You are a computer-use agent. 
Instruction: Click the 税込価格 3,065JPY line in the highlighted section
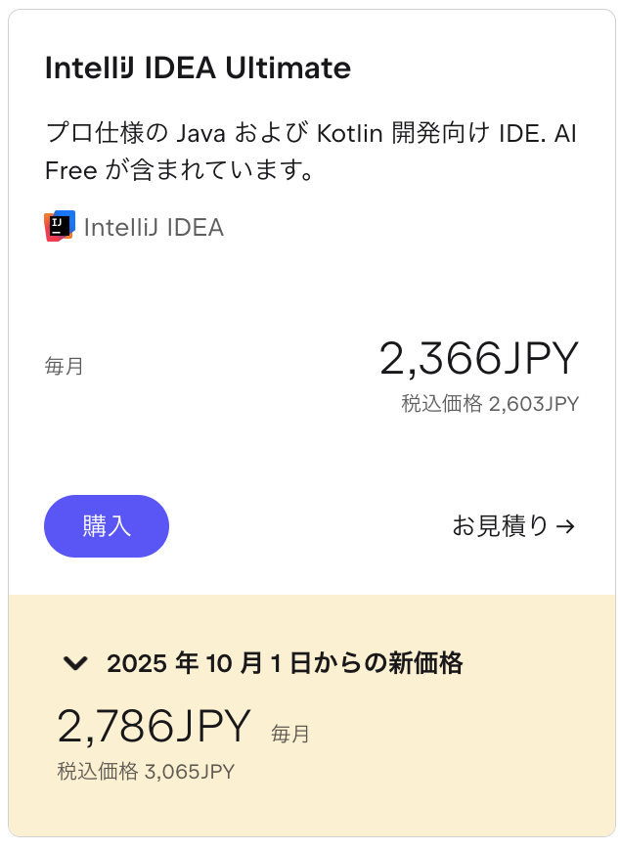[145, 772]
